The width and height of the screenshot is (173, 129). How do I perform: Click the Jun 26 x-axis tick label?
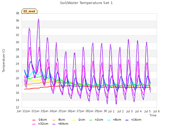[x=66, y=111]
